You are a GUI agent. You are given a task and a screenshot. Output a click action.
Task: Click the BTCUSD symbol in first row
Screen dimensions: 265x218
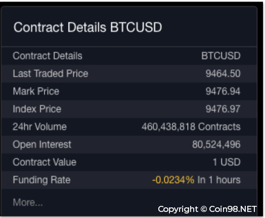tap(220, 56)
